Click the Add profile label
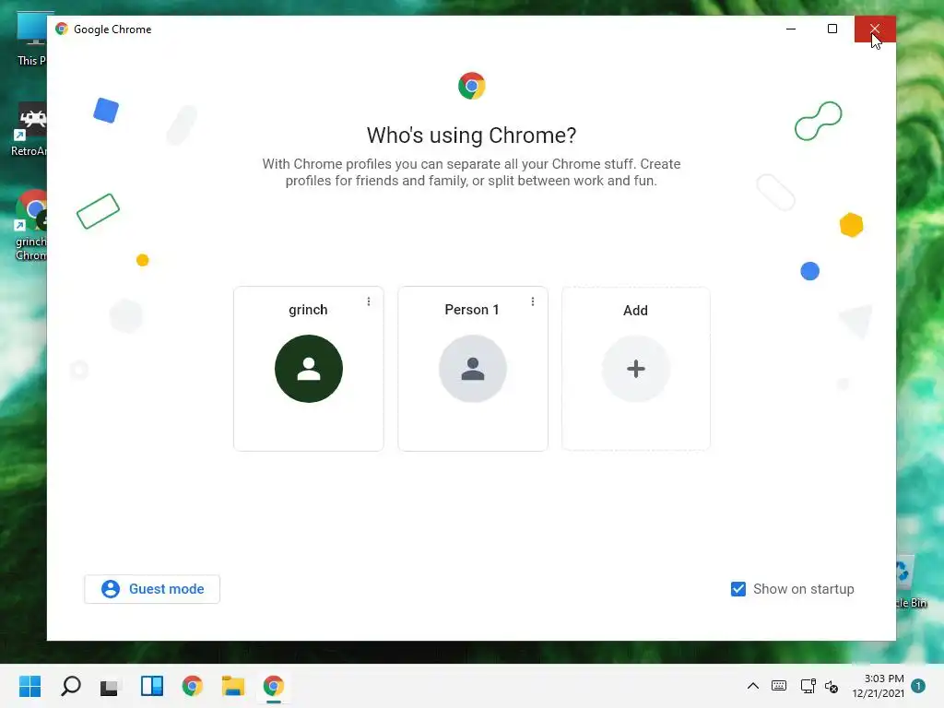 point(636,310)
